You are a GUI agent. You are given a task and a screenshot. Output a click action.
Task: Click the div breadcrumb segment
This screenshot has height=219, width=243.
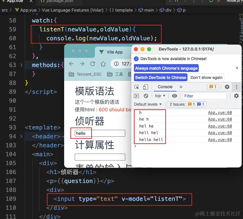(166, 10)
